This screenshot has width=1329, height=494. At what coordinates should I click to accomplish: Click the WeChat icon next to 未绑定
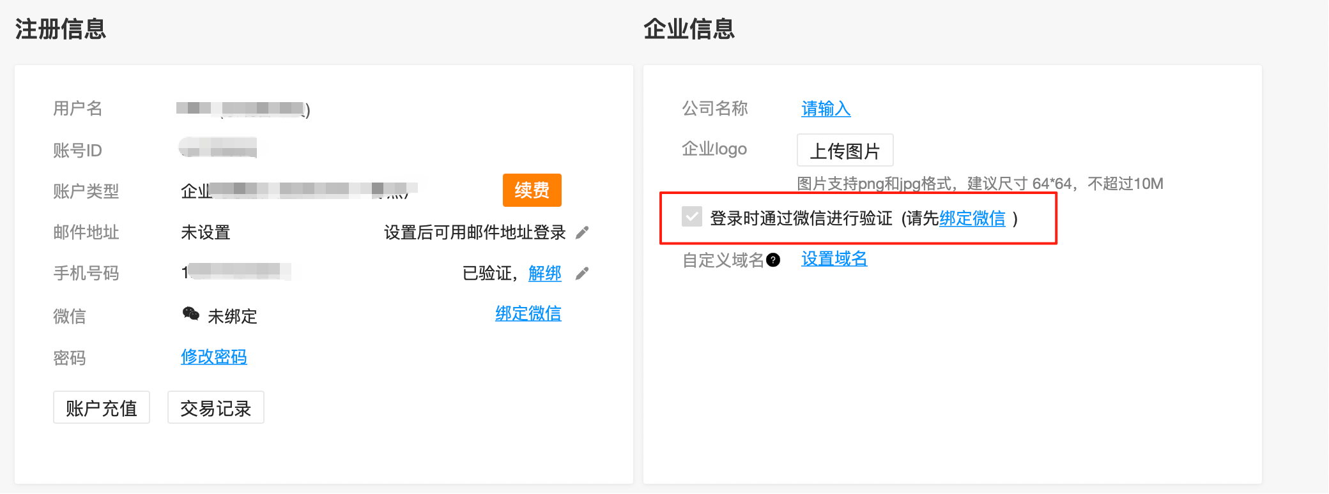pyautogui.click(x=190, y=313)
